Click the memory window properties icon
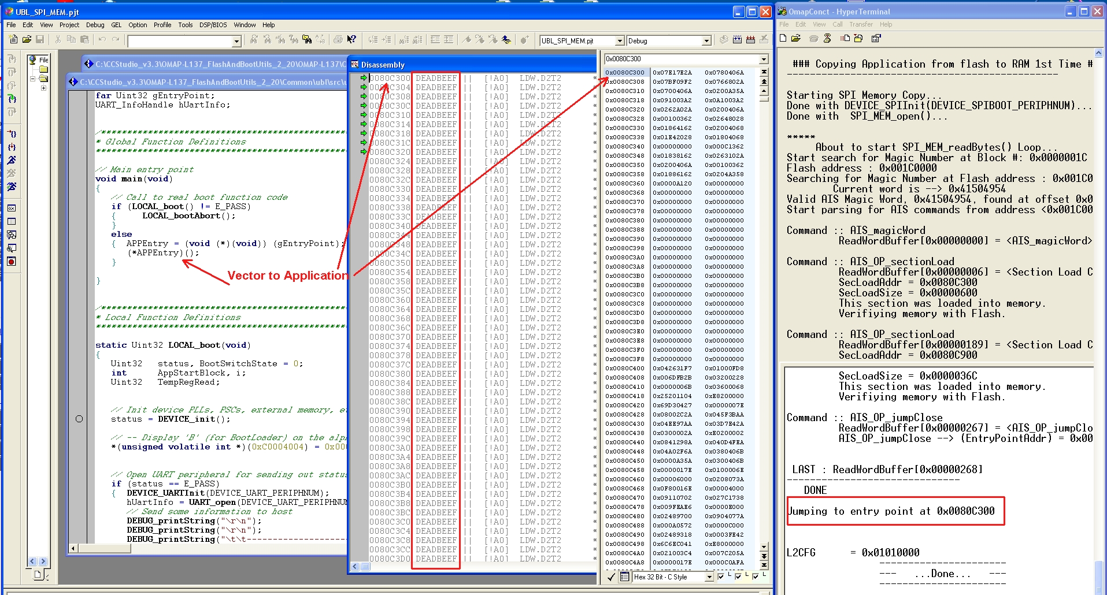This screenshot has height=595, width=1107. (625, 577)
